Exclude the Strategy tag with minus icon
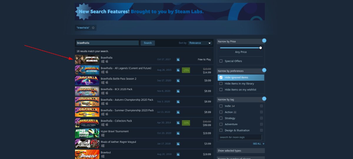Image resolution: width=353 pixels, height=159 pixels. [261, 118]
